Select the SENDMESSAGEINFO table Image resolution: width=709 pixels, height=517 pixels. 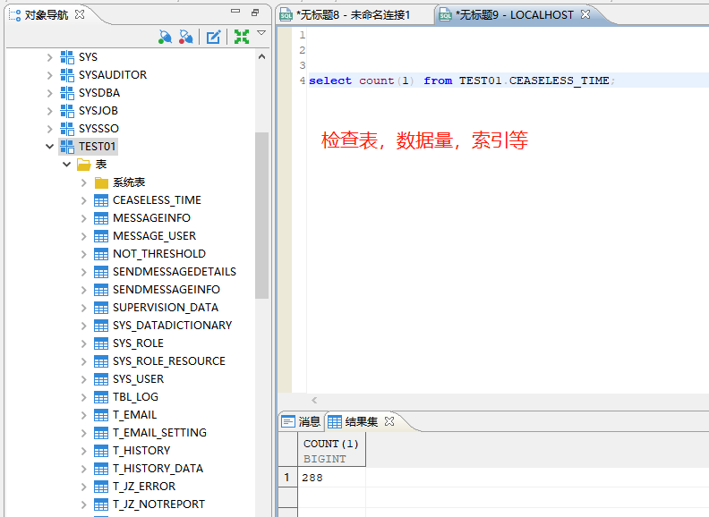click(x=167, y=290)
